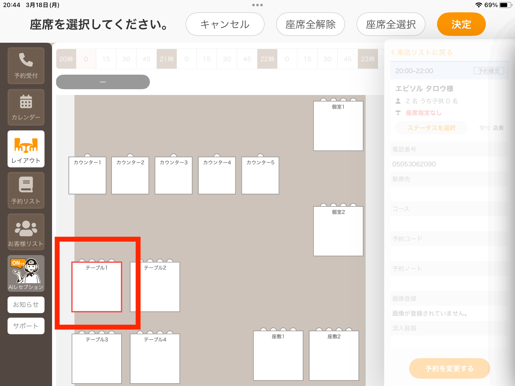The height and width of the screenshot is (386, 515).
Task: Open the 予約受付 phone icon
Action: pos(26,65)
